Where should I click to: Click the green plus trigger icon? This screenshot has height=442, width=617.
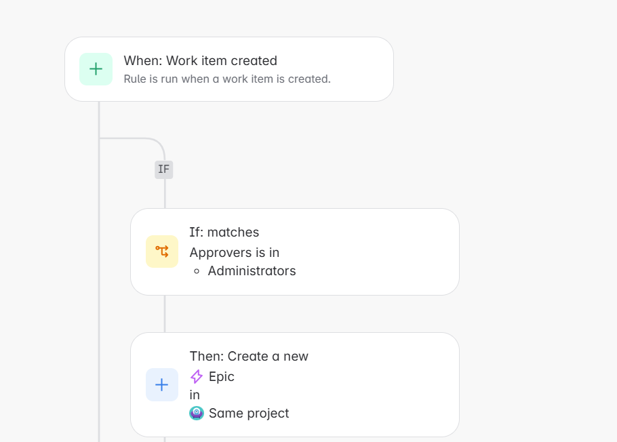96,69
